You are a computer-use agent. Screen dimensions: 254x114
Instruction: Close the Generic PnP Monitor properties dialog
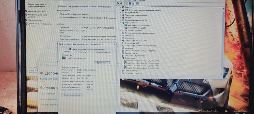click(x=114, y=44)
